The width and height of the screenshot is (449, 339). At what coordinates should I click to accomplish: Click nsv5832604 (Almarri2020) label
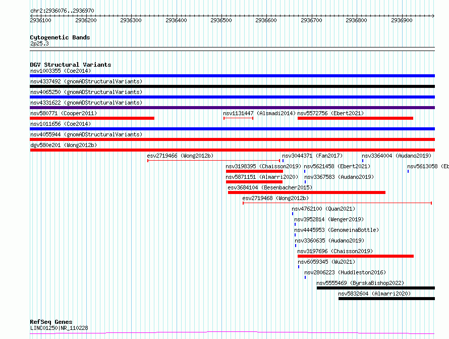coord(374,294)
